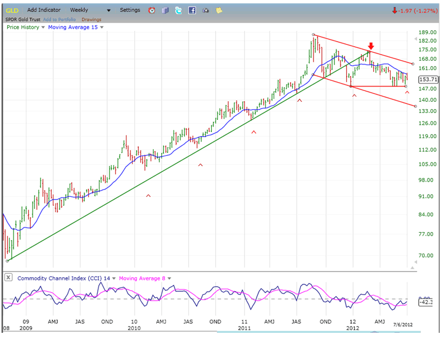Open the yellow sticky note icon
The width and height of the screenshot is (440, 339).
pyautogui.click(x=219, y=10)
